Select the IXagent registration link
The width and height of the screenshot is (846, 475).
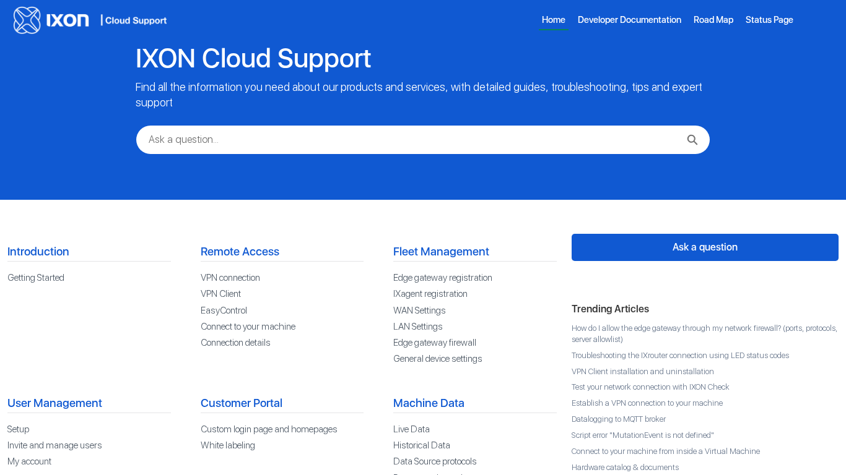tap(430, 294)
